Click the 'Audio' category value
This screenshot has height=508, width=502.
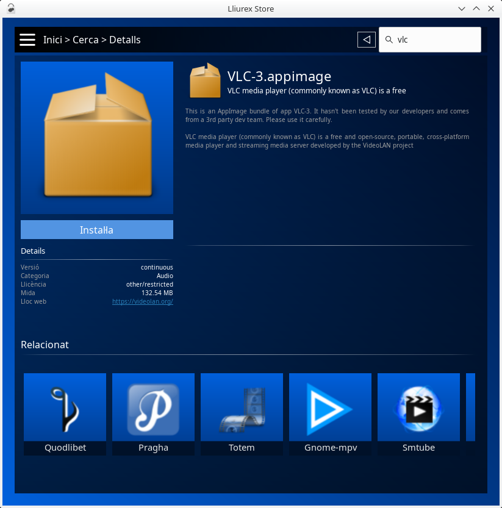(165, 276)
